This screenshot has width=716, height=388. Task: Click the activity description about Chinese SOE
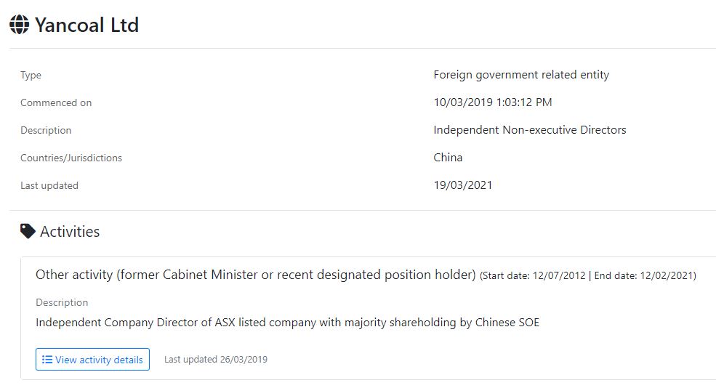[287, 323]
